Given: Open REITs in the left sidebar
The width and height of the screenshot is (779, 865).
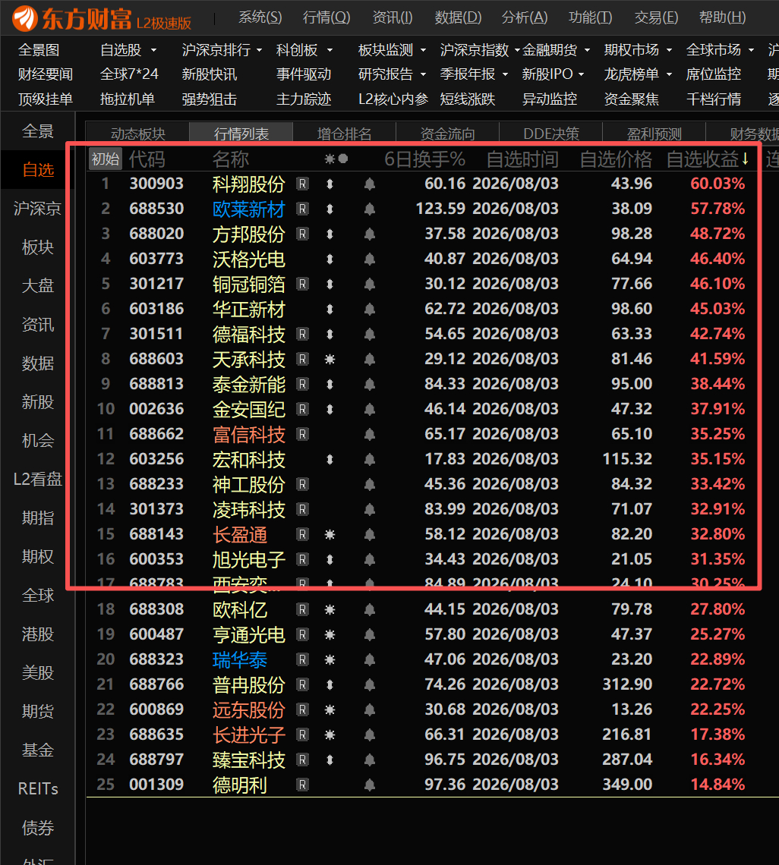Looking at the screenshot, I should pyautogui.click(x=37, y=788).
